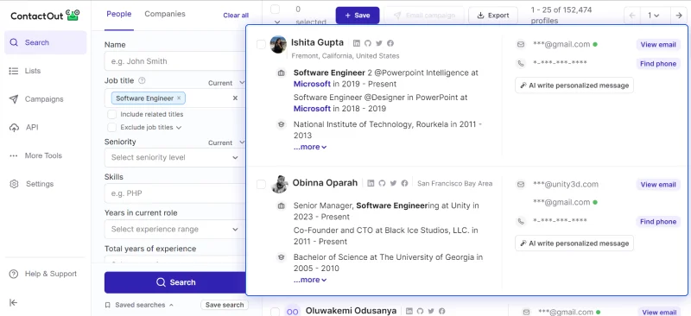Click in the Name input field
The width and height of the screenshot is (691, 316).
point(174,61)
